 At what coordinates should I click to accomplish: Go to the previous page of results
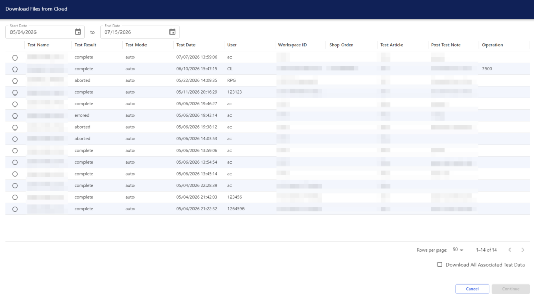pos(510,250)
